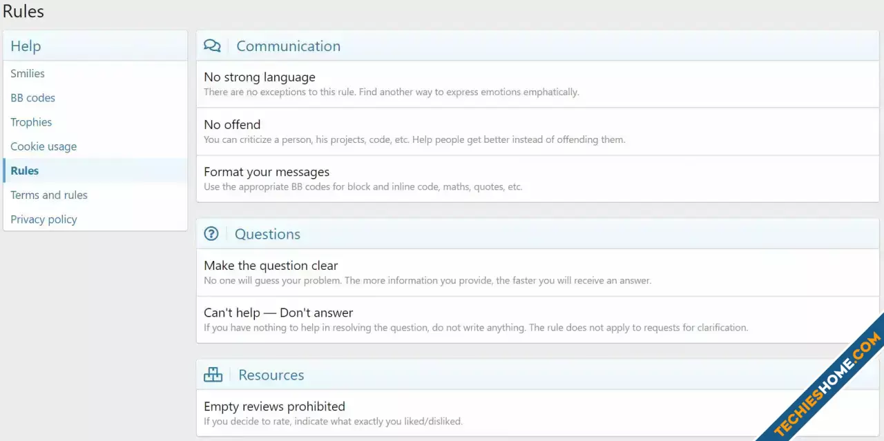Open the Cookie usage page
884x441 pixels.
click(44, 146)
